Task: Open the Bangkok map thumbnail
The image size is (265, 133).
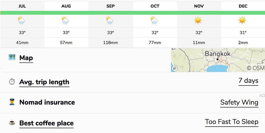Action: [217, 60]
